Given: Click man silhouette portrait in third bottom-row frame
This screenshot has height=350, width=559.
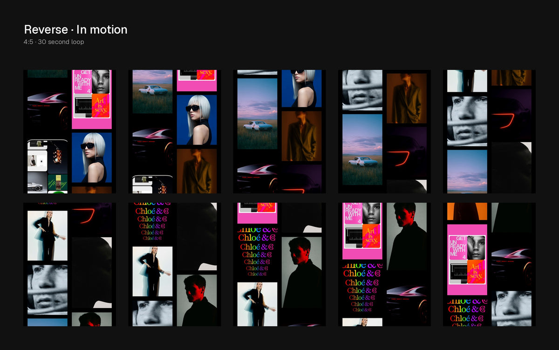Looking at the screenshot, I should pos(301,272).
